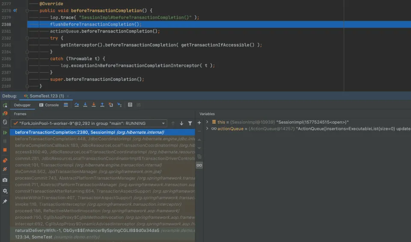This screenshot has height=242, width=411.
Task: Select frame invoke:119, TransactionInterceptor
Action: pos(102,204)
